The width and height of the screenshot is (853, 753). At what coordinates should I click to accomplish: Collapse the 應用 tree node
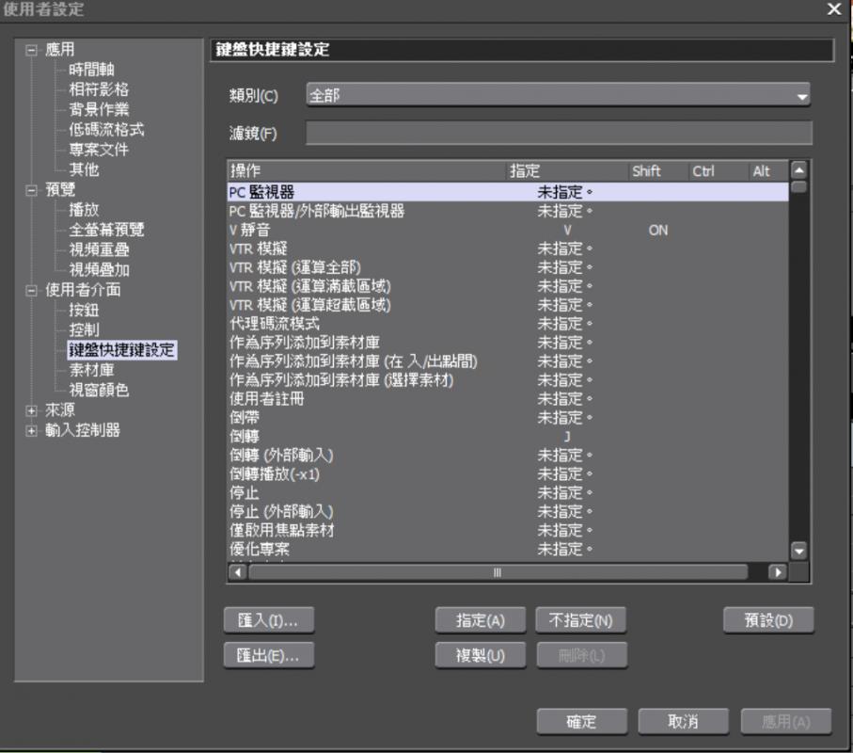32,50
